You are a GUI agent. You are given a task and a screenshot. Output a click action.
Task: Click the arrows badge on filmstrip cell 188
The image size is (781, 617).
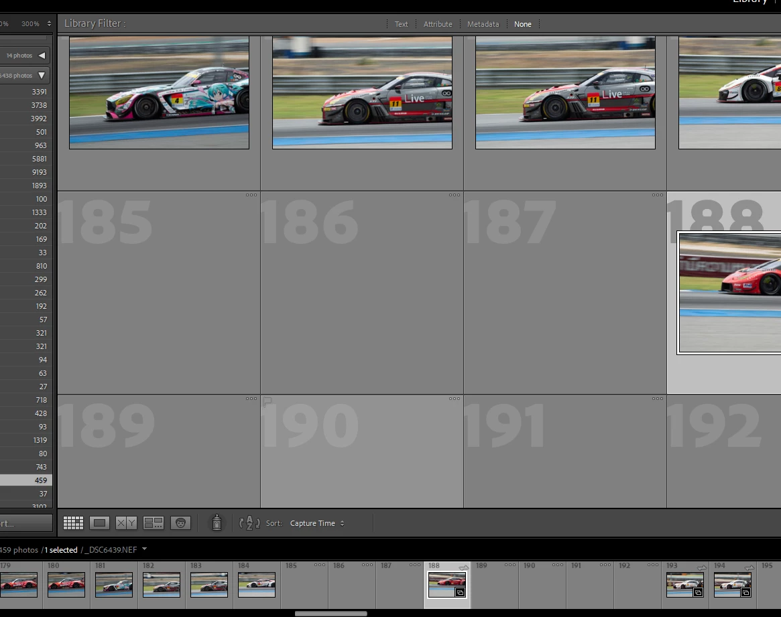click(x=464, y=567)
